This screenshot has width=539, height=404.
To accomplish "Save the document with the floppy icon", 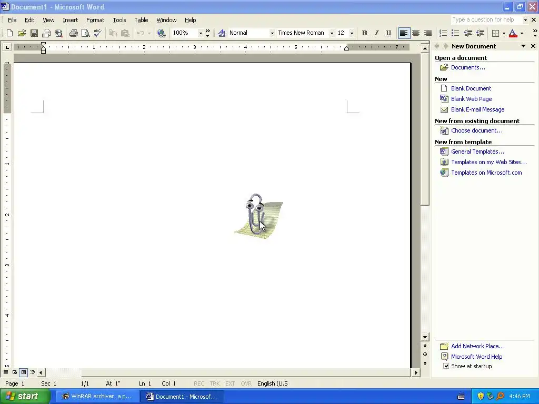I will point(34,33).
